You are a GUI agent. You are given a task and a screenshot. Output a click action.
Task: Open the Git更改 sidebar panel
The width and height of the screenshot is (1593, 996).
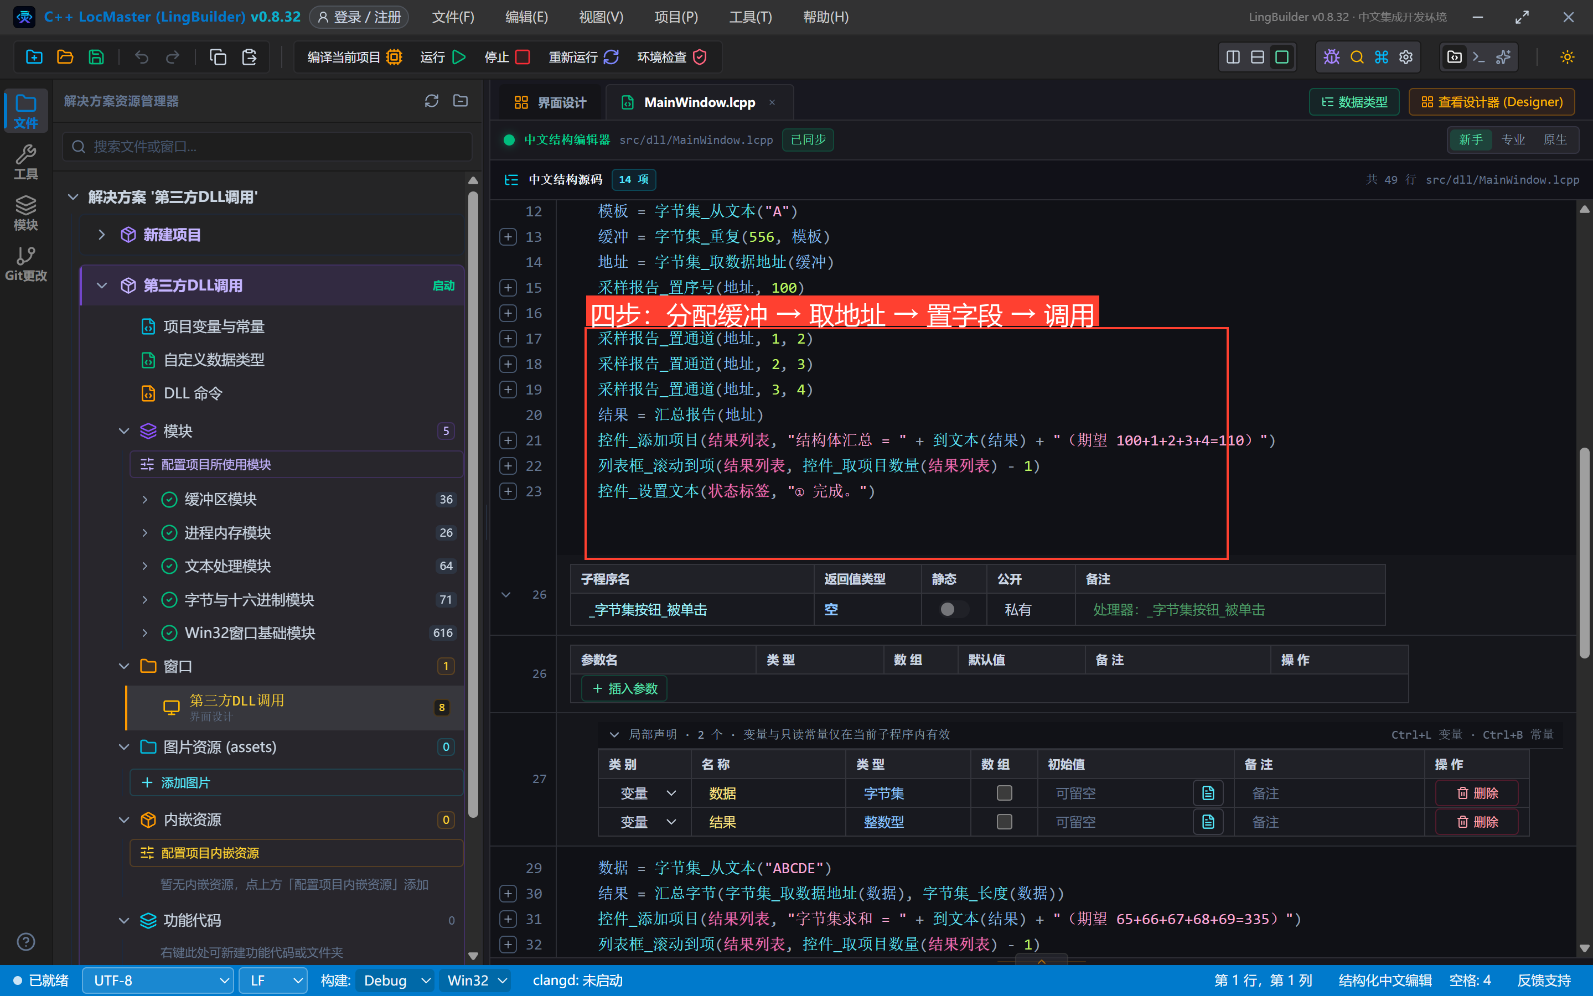tap(25, 263)
